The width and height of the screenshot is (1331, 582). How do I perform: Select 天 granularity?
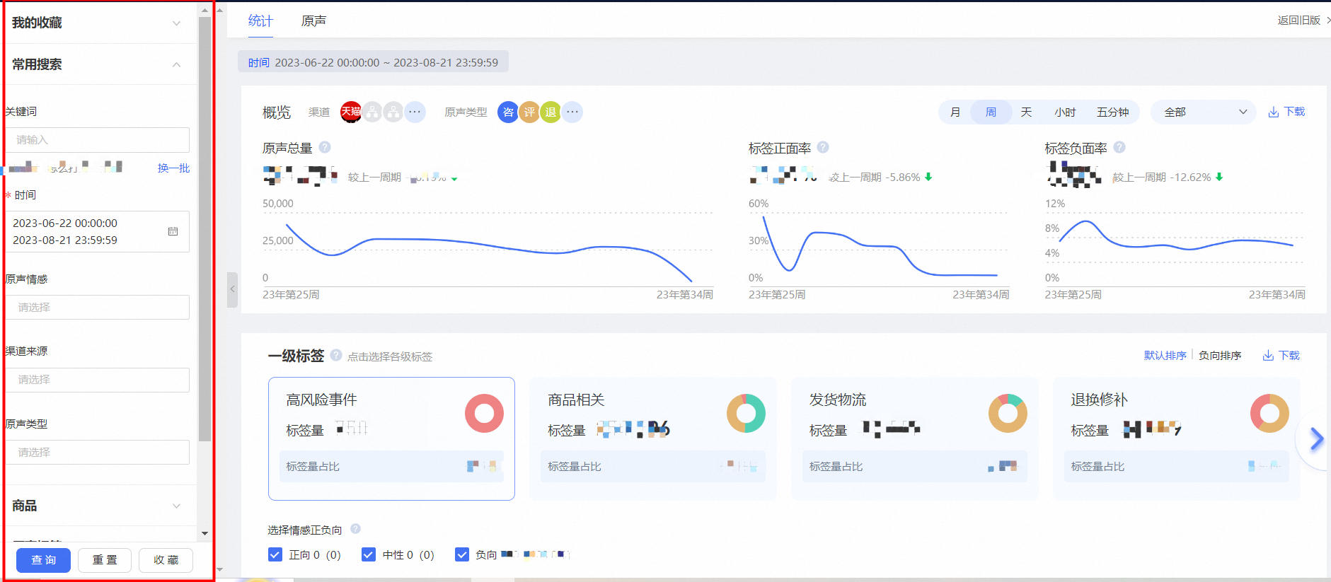coord(1026,112)
